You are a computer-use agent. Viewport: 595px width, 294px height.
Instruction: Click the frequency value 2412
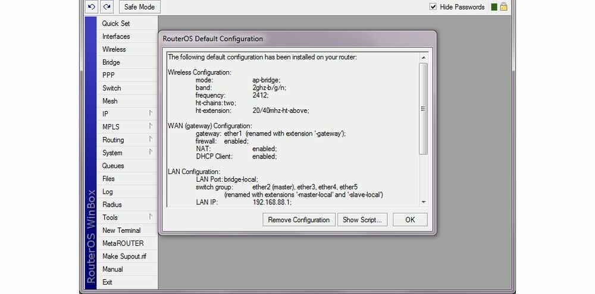point(261,96)
